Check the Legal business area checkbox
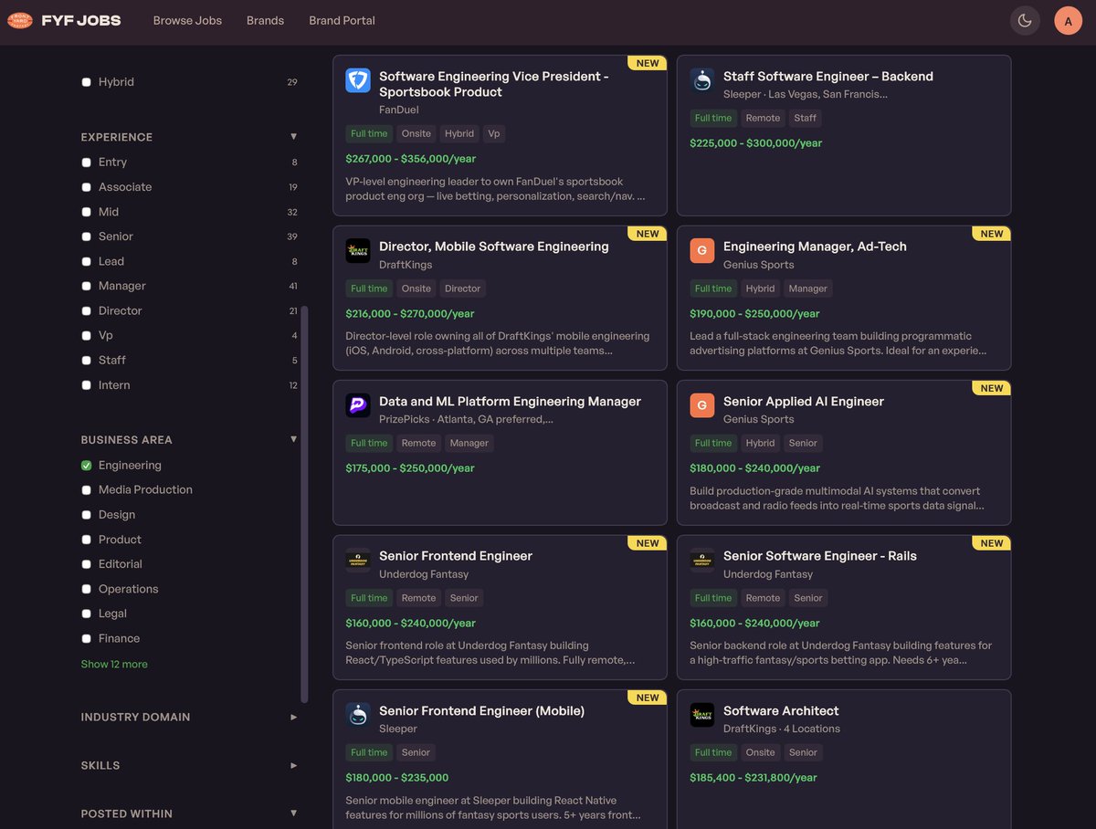Image resolution: width=1096 pixels, height=829 pixels. coord(86,614)
